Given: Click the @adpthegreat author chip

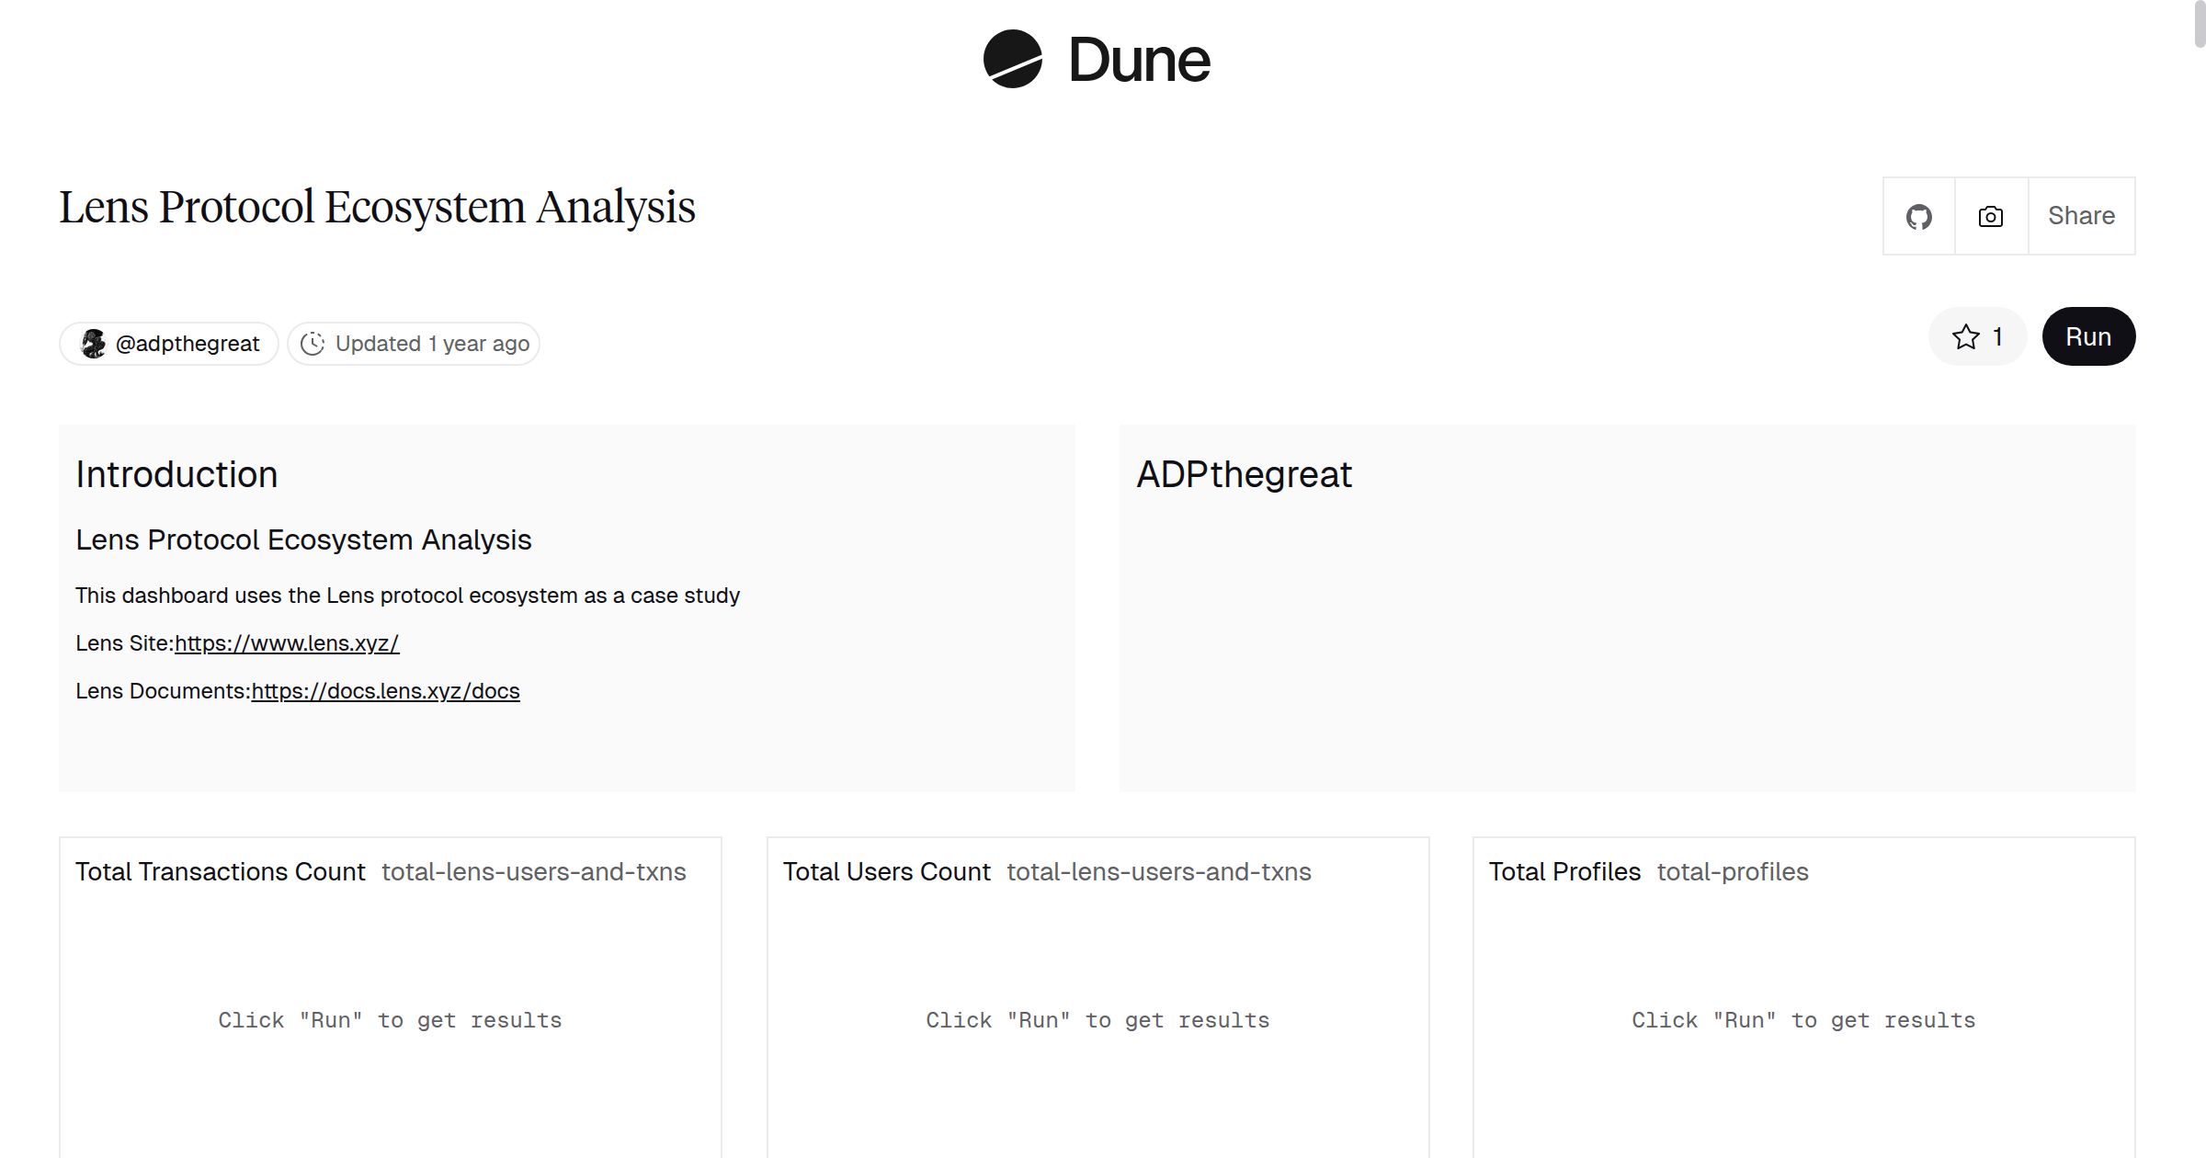Looking at the screenshot, I should pos(168,343).
